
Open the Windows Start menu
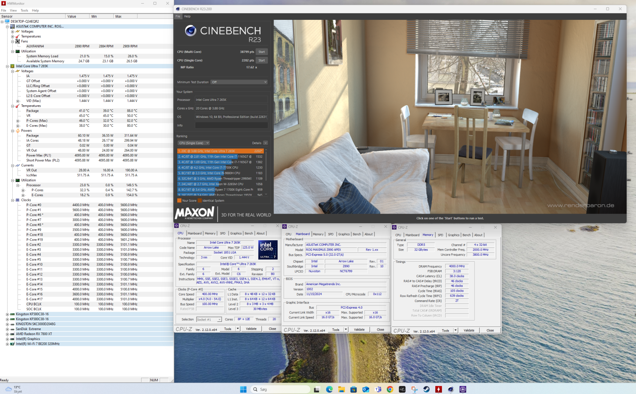pyautogui.click(x=243, y=389)
